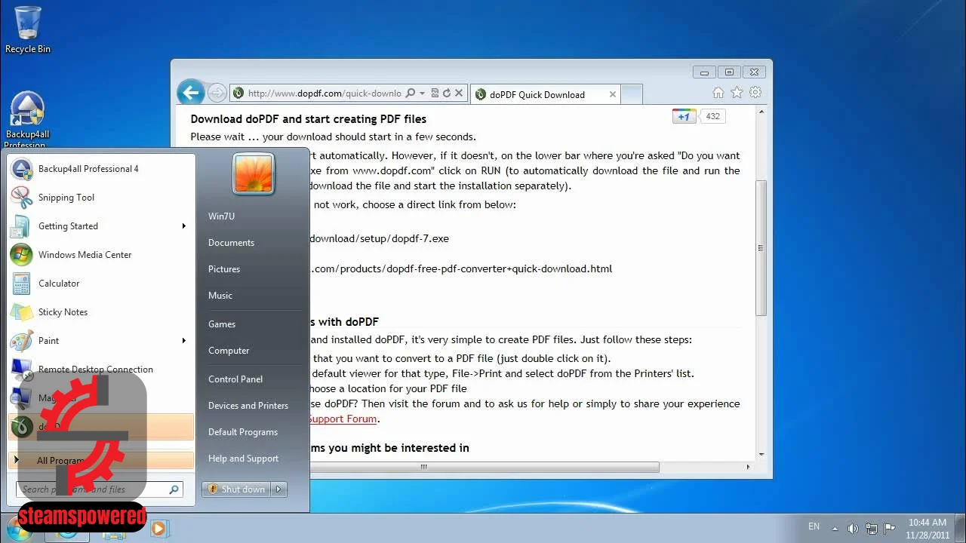This screenshot has width=966, height=543.
Task: Click the browser Back button
Action: click(x=191, y=93)
